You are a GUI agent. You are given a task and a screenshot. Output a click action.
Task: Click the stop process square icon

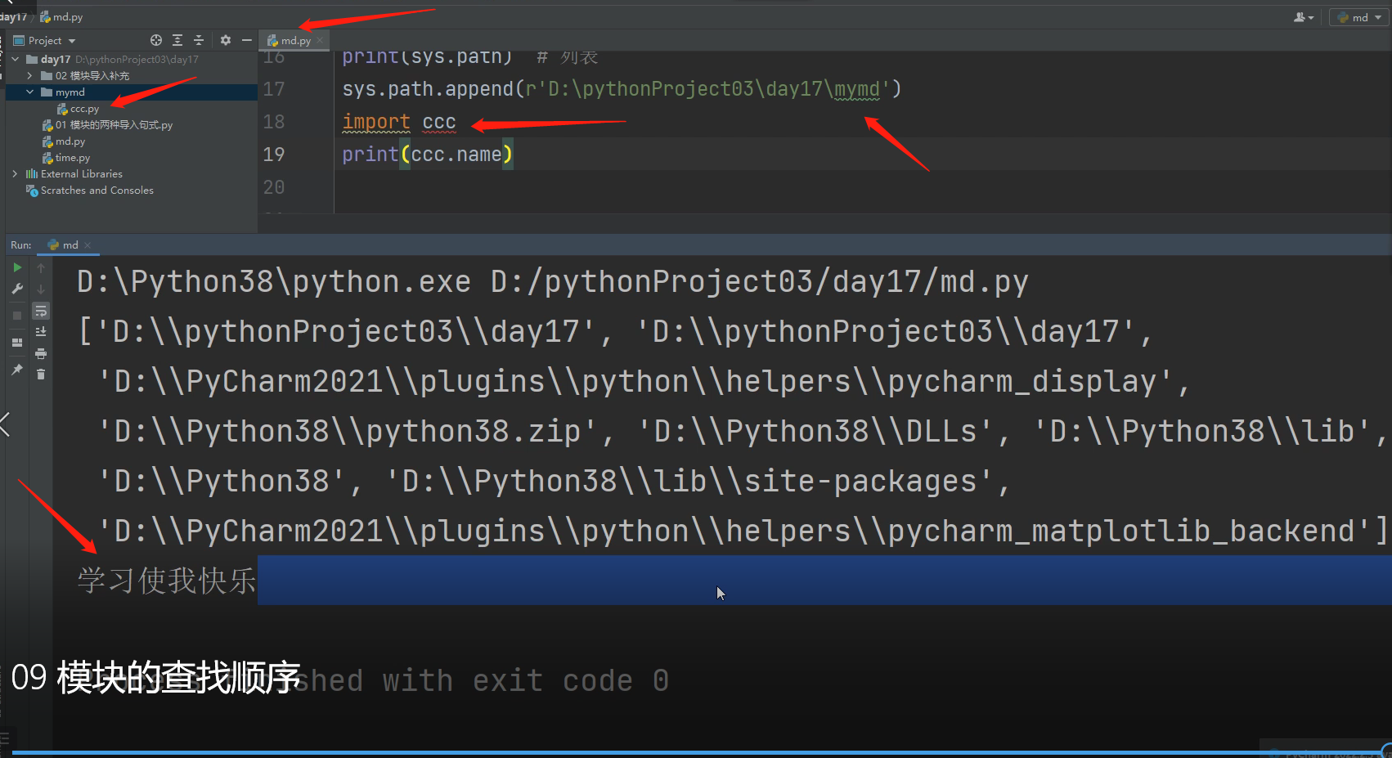pyautogui.click(x=17, y=316)
